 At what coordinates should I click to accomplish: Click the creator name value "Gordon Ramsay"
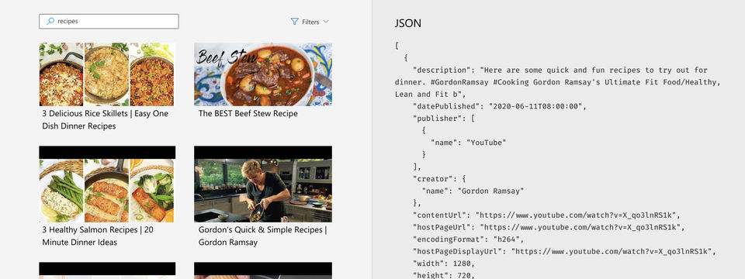490,191
